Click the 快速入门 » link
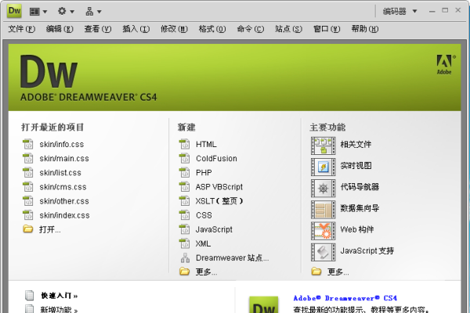Screen dimensions: 470x313 coord(60,296)
